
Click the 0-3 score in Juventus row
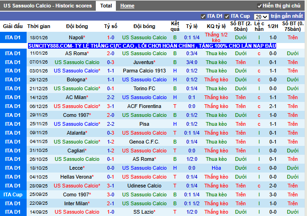click(x=111, y=62)
